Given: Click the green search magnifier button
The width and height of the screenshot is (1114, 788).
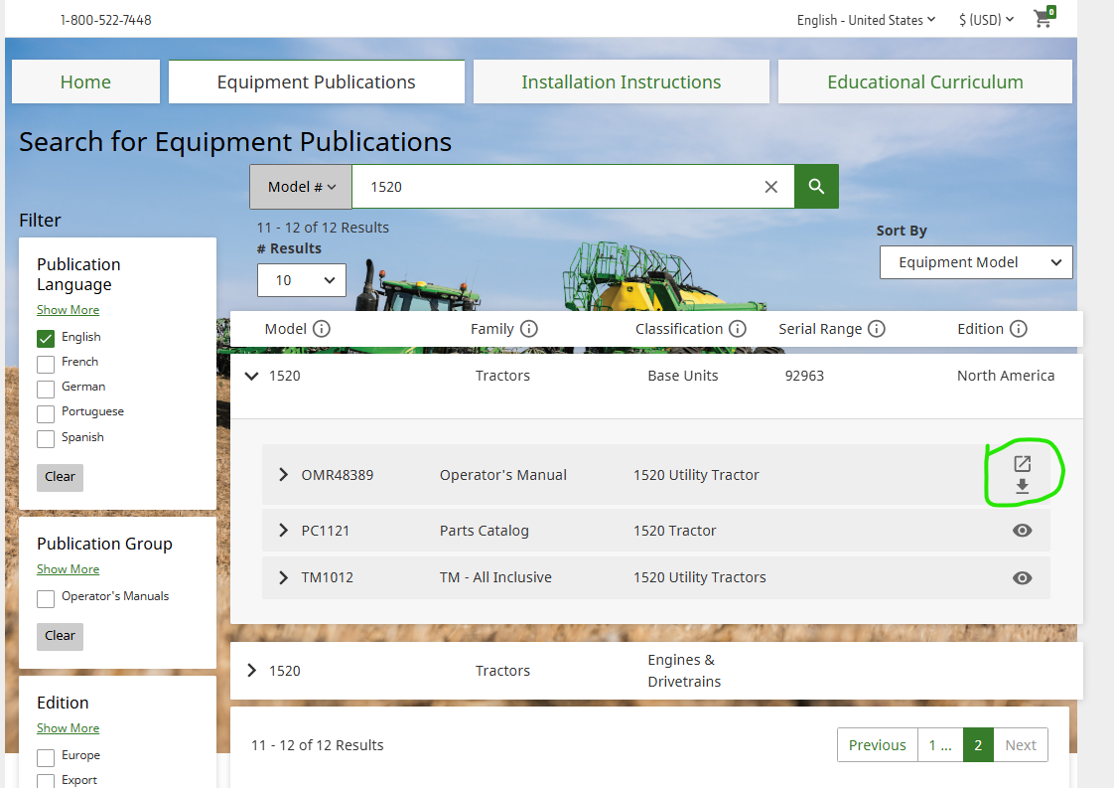Looking at the screenshot, I should pyautogui.click(x=816, y=187).
